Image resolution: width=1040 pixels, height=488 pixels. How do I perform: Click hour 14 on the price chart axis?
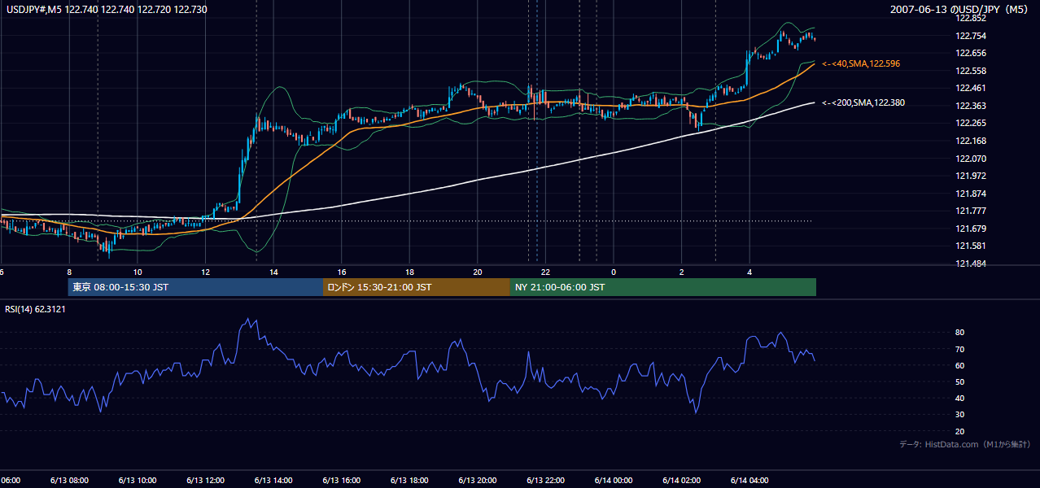[274, 272]
